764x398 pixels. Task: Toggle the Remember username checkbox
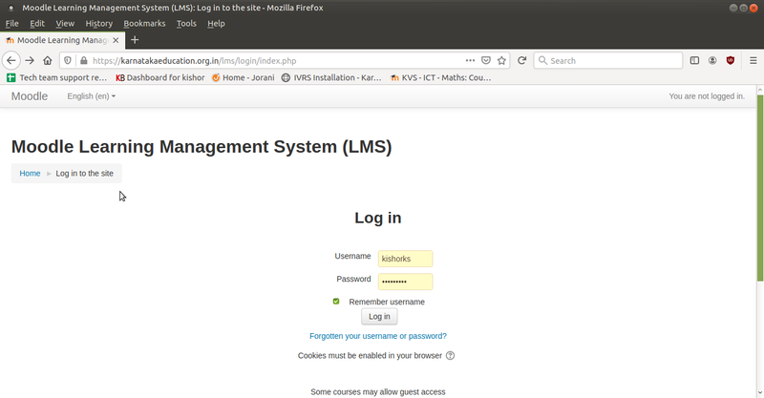pyautogui.click(x=336, y=302)
